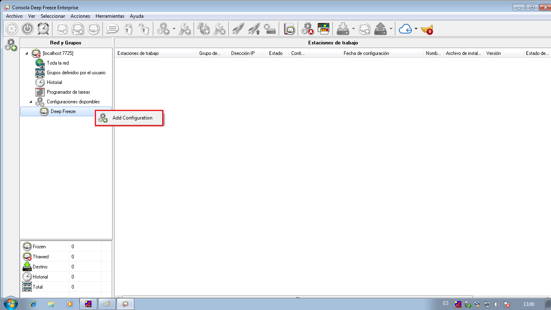Image resolution: width=551 pixels, height=310 pixels.
Task: Click the trumpet notifications icon with badge 9
Action: click(426, 29)
